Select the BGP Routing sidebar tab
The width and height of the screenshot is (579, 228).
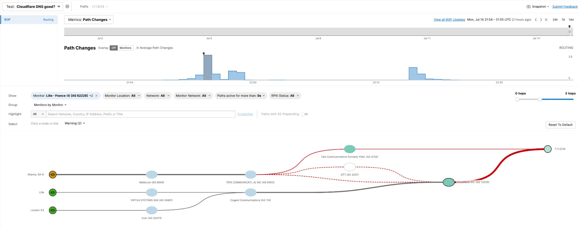pyautogui.click(x=29, y=20)
